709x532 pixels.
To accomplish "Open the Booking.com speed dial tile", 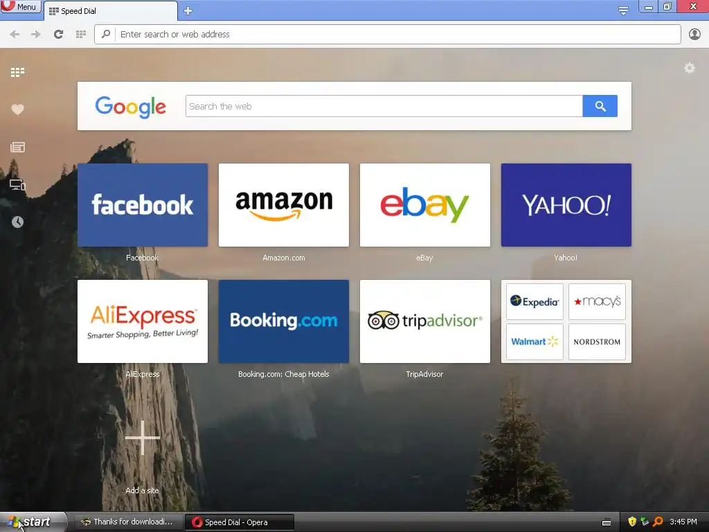I will point(283,321).
